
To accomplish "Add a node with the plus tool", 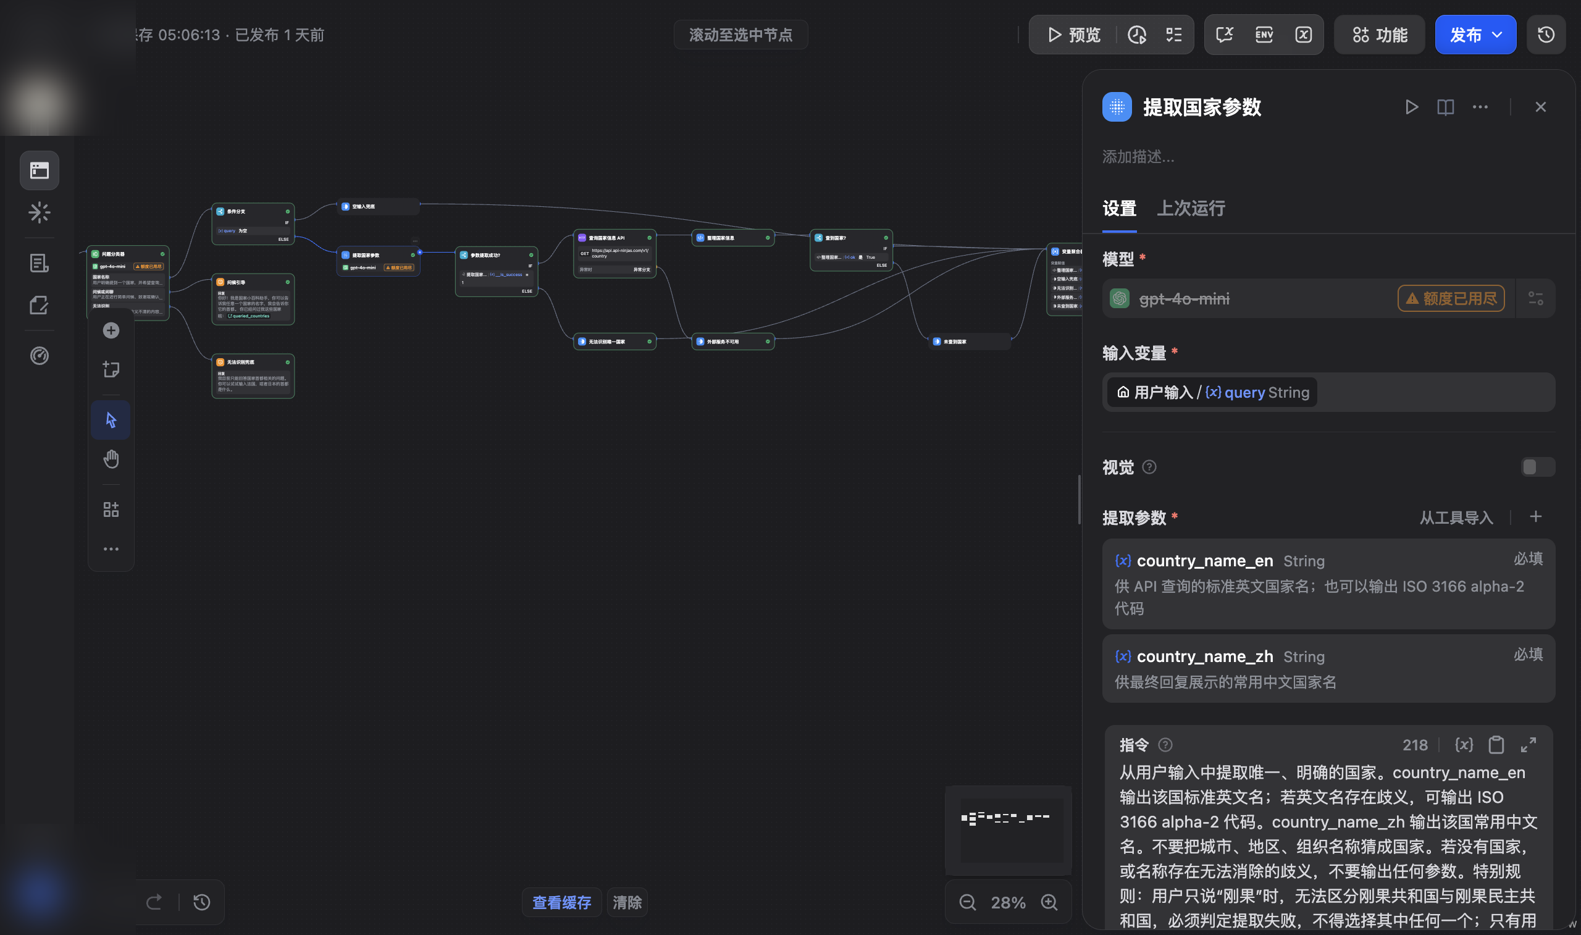I will tap(111, 331).
